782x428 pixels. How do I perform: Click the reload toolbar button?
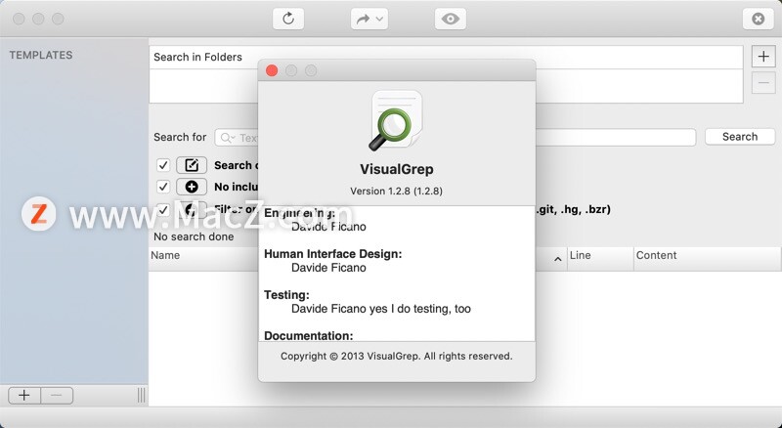coord(288,19)
